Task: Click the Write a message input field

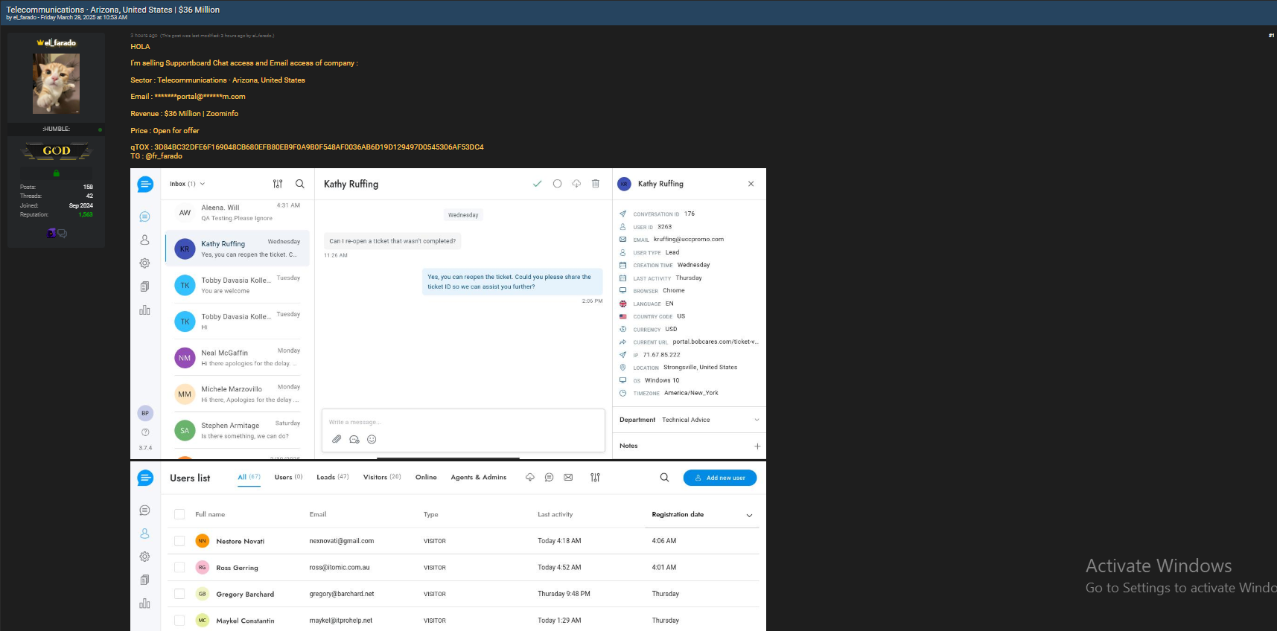Action: 462,422
